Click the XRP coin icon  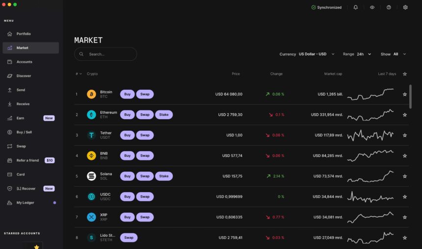pyautogui.click(x=91, y=217)
